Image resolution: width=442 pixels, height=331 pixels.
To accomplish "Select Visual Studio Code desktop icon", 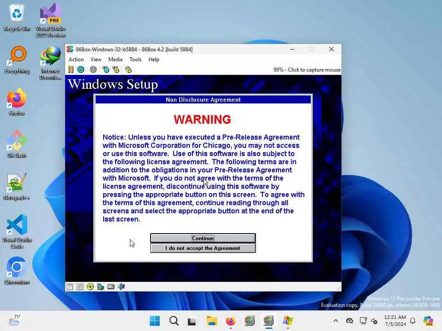I will pyautogui.click(x=17, y=231).
